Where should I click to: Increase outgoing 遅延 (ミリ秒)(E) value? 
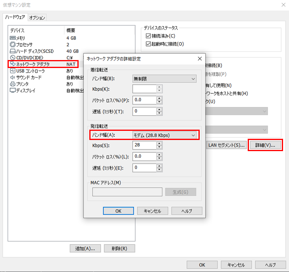click(159, 166)
